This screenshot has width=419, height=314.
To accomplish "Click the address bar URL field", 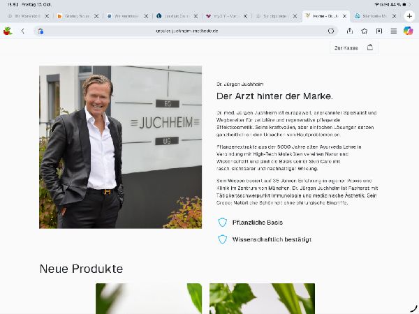I will [186, 31].
